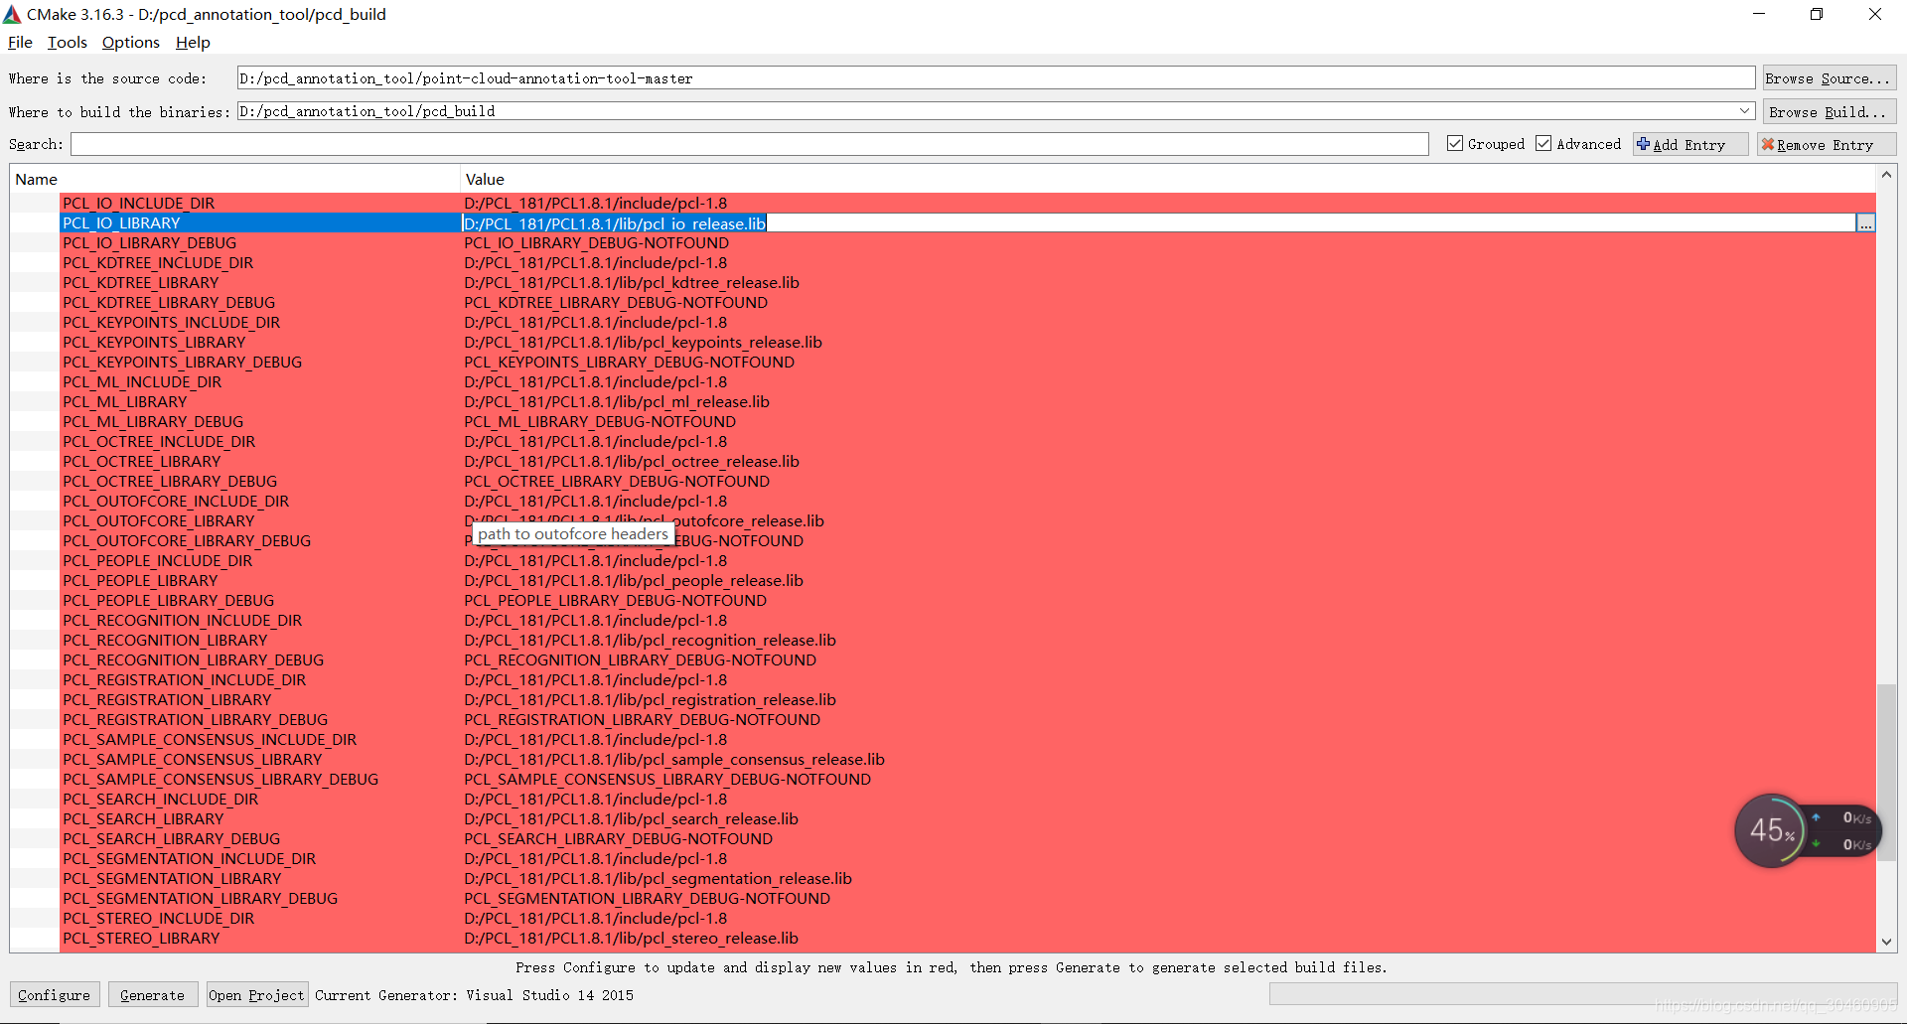Click Browse Source button
Viewport: 1907px width, 1024px height.
[1829, 78]
